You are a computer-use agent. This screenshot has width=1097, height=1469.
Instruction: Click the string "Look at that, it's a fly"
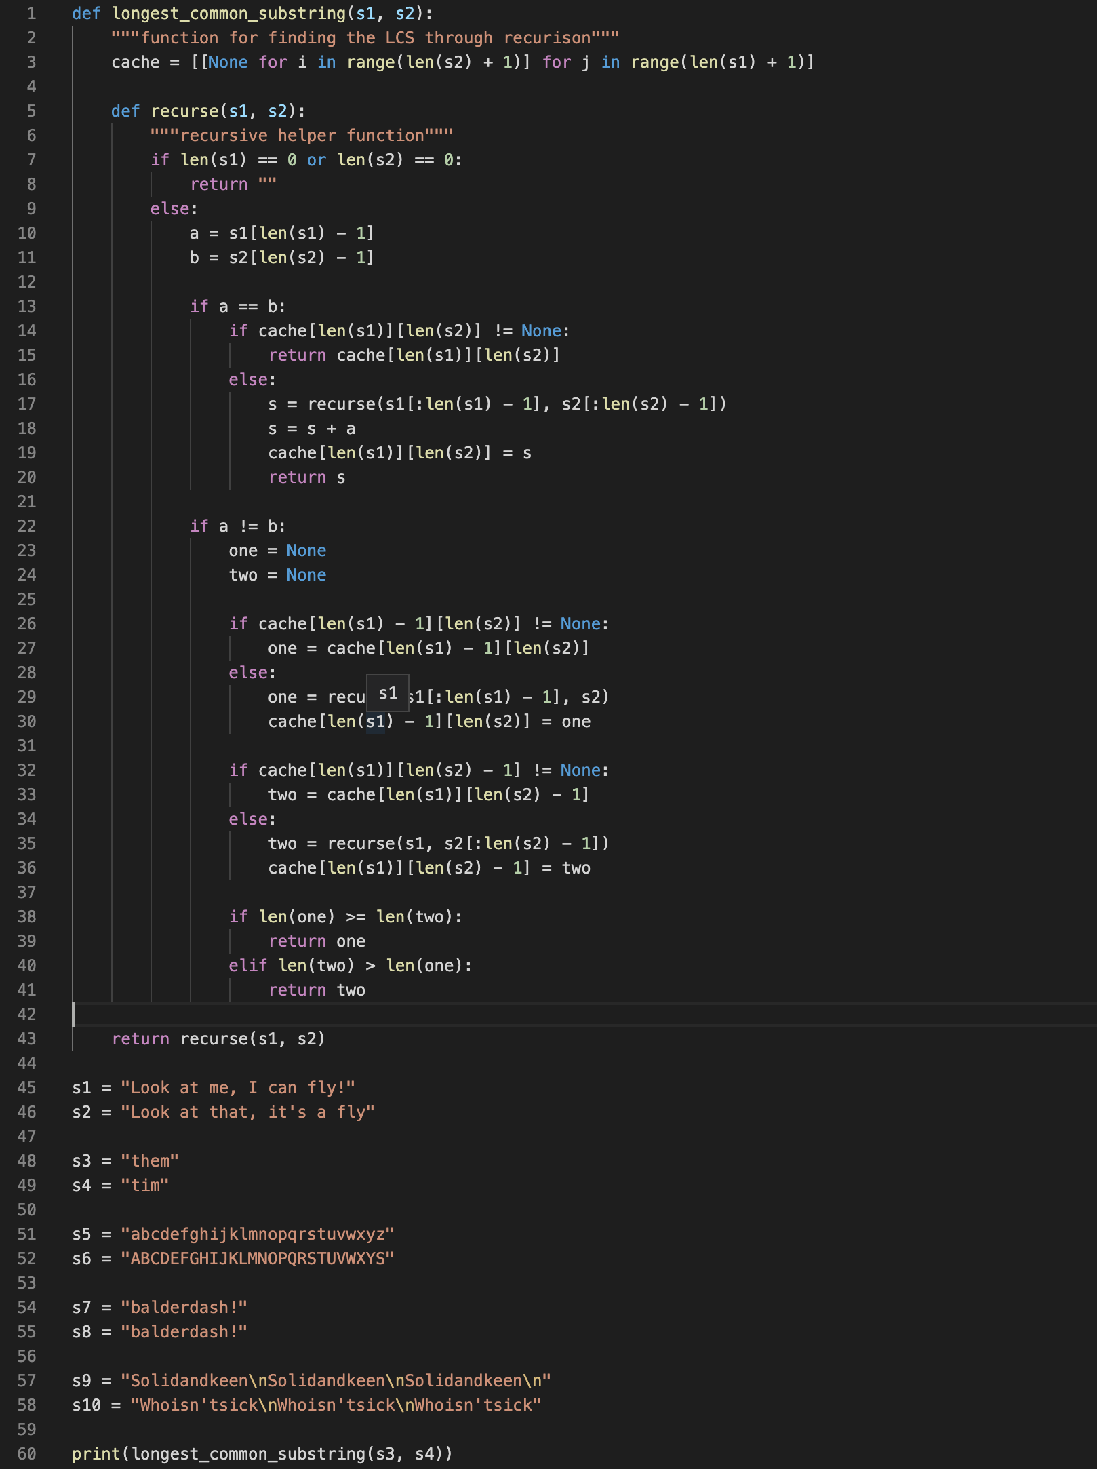coord(247,1112)
